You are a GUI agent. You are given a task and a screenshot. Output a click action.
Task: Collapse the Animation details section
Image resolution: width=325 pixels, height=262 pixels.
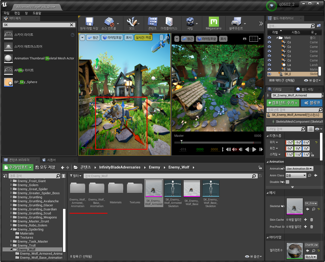point(268,162)
